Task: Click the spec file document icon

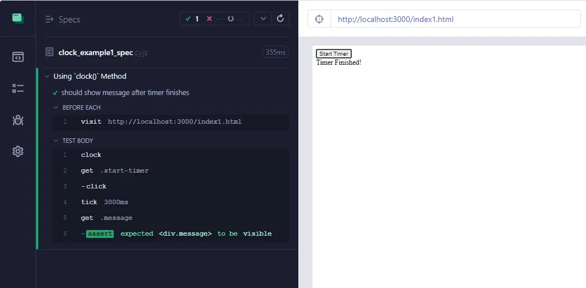Action: (50, 52)
